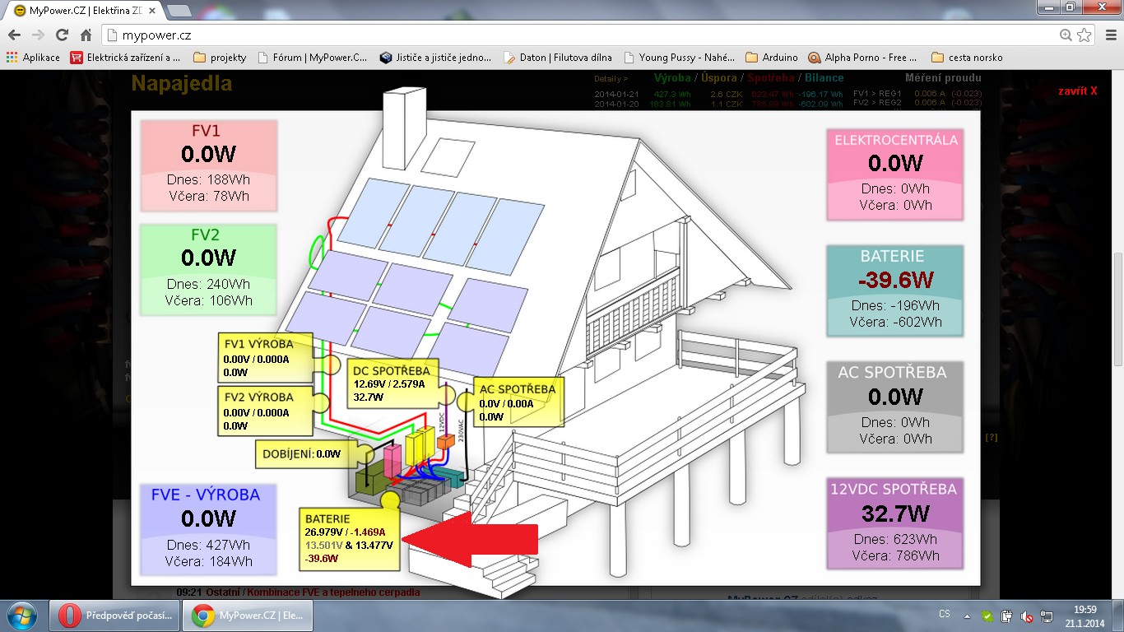The image size is (1124, 632).
Task: Click the FV2 VÝROBA yellow label
Action: (266, 411)
